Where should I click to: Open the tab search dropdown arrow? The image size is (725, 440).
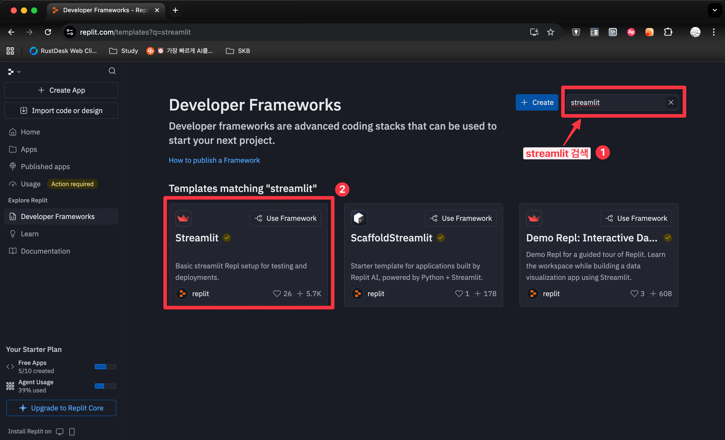point(714,10)
